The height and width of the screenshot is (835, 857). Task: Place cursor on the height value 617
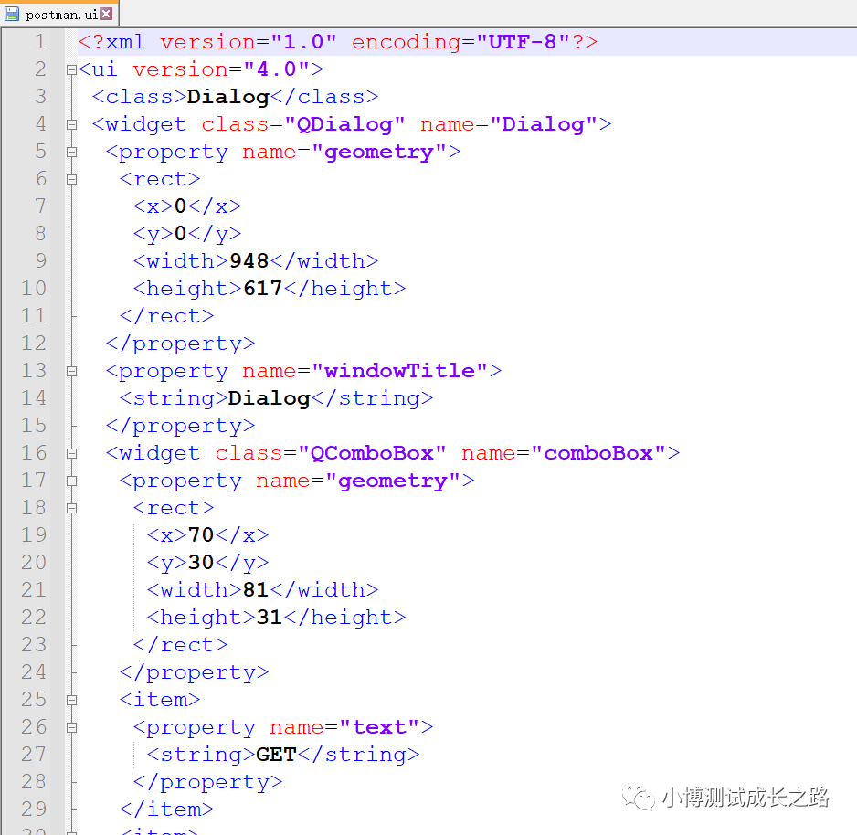pyautogui.click(x=263, y=289)
